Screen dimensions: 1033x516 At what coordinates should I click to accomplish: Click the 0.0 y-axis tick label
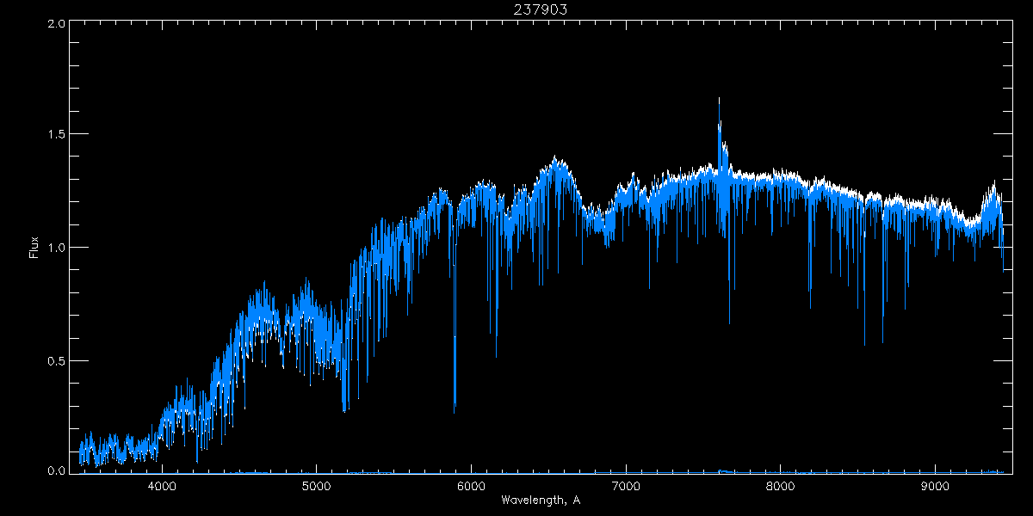pyautogui.click(x=55, y=470)
